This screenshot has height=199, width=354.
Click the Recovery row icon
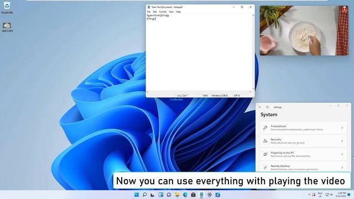(x=265, y=141)
